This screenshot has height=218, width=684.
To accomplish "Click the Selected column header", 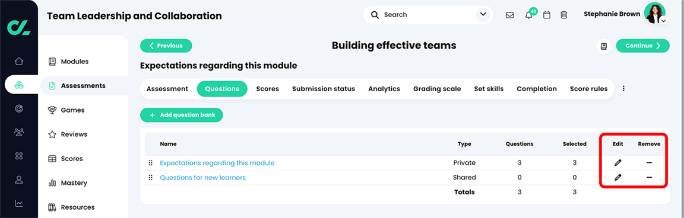I will [575, 143].
